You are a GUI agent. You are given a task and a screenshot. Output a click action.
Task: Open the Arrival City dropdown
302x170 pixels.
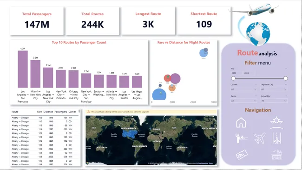[274, 101]
